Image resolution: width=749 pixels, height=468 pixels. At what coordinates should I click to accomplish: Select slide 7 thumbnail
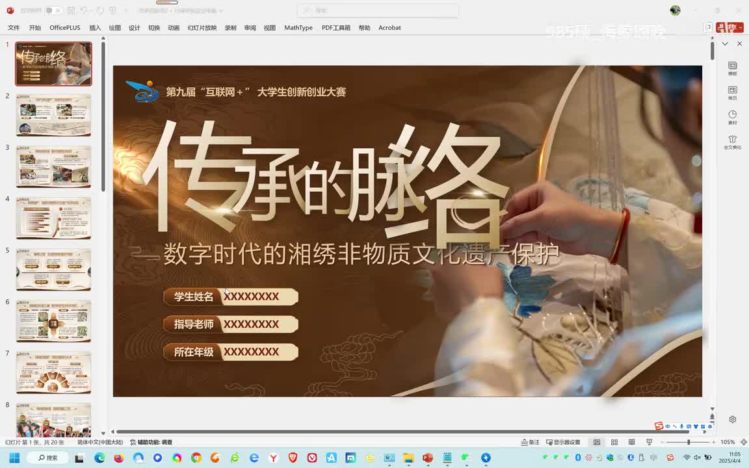click(53, 373)
